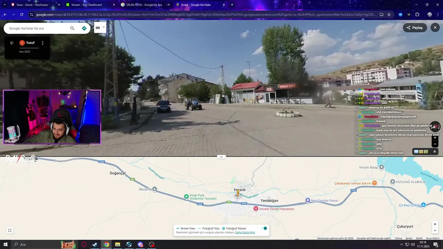The height and width of the screenshot is (249, 443).
Task: Open Köşk Park Dinlenme Tesisleri place
Action: [186, 196]
